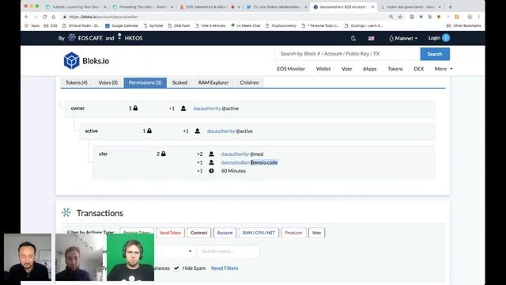
Task: Open Vote menu item
Action: tap(346, 69)
